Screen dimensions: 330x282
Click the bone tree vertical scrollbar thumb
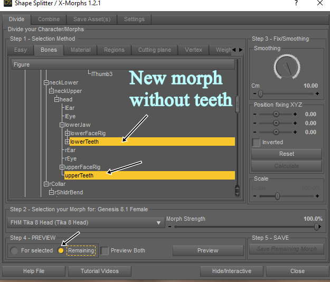coord(237,105)
